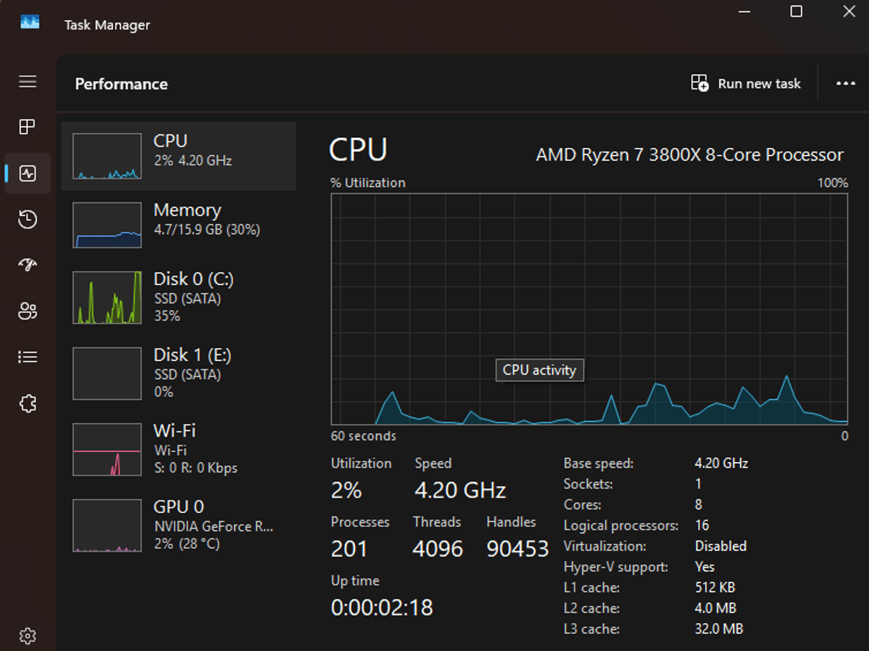Click the GPU 0 mini graph thumbnail
Screen dimensions: 869x651
[x=107, y=525]
